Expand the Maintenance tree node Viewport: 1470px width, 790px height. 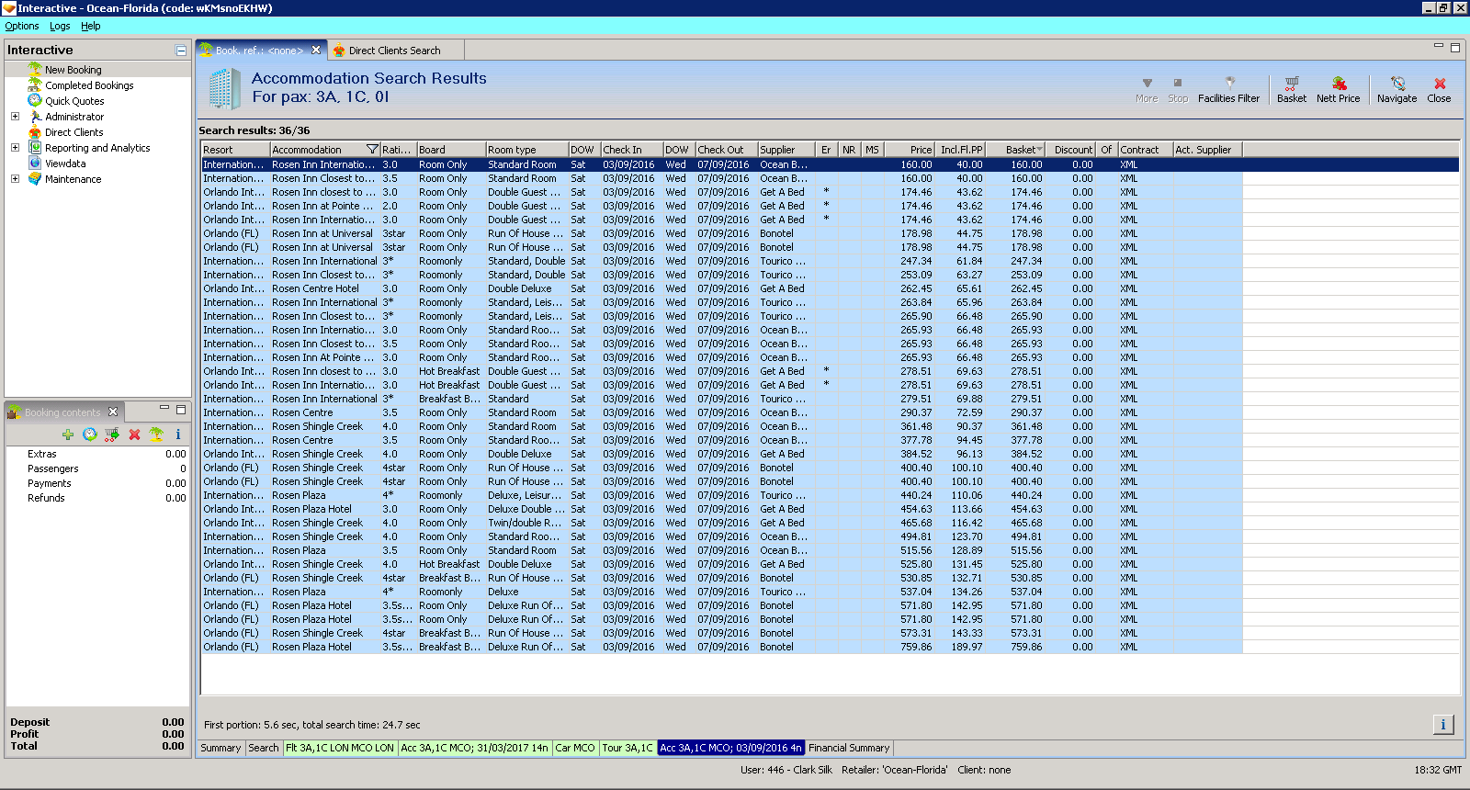tap(15, 179)
